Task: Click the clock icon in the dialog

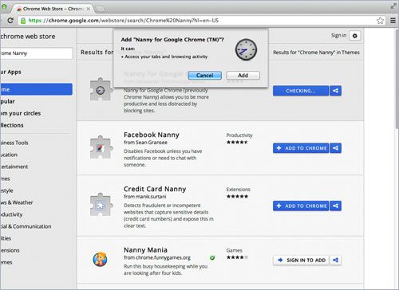Action: (246, 49)
